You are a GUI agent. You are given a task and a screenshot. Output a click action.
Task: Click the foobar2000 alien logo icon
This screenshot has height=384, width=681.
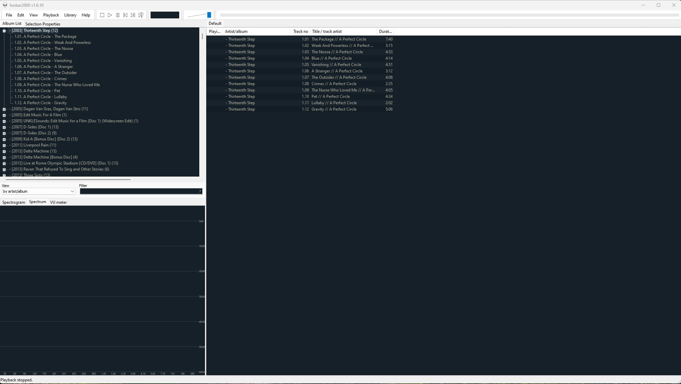pyautogui.click(x=5, y=5)
